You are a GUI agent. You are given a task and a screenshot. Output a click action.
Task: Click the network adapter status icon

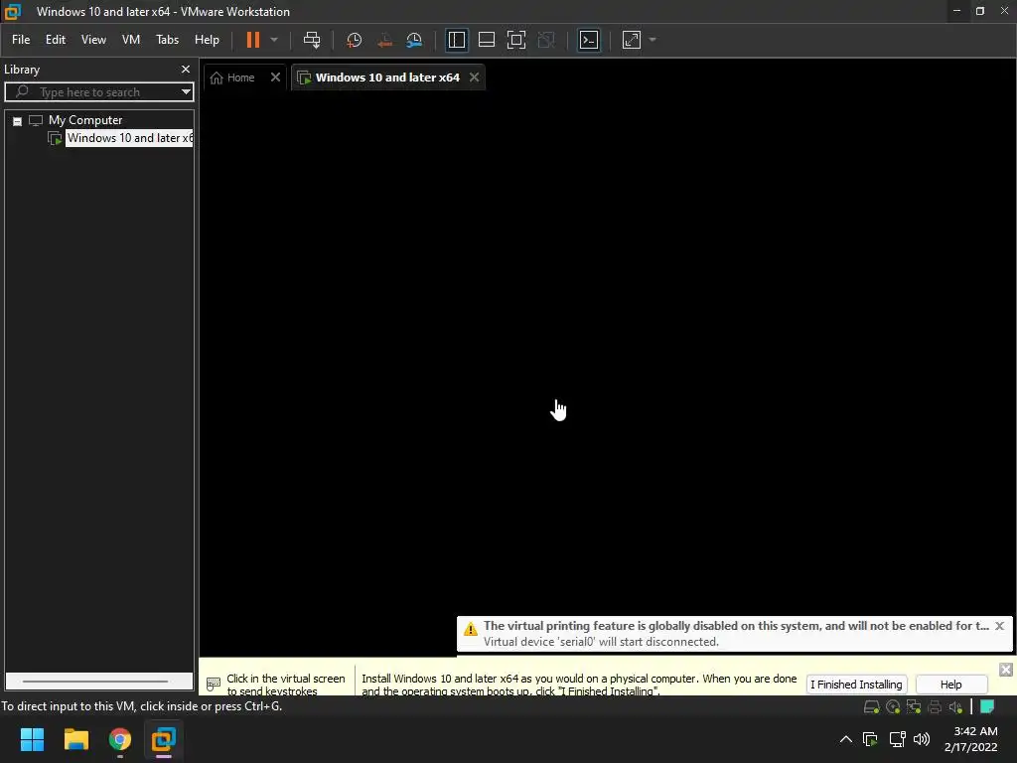[x=914, y=707]
